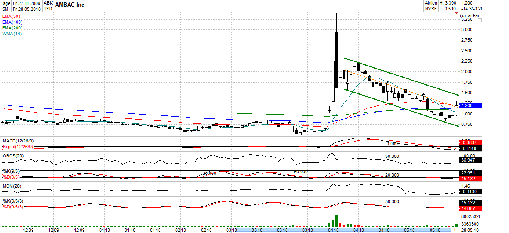The height and width of the screenshot is (233, 509).
Task: Click the 'MOM(20)' momentum label
Action: coord(12,186)
